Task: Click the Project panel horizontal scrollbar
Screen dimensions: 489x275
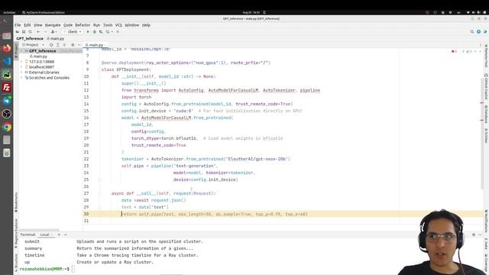Action: (x=39, y=230)
